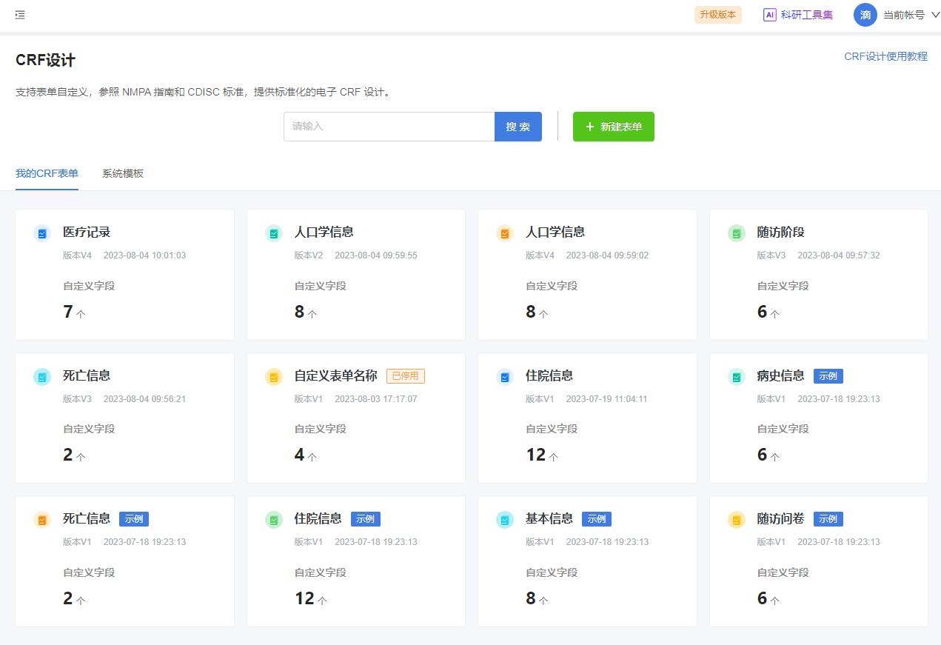Click the 基本信息 cyan form icon
This screenshot has height=645, width=941.
point(505,520)
